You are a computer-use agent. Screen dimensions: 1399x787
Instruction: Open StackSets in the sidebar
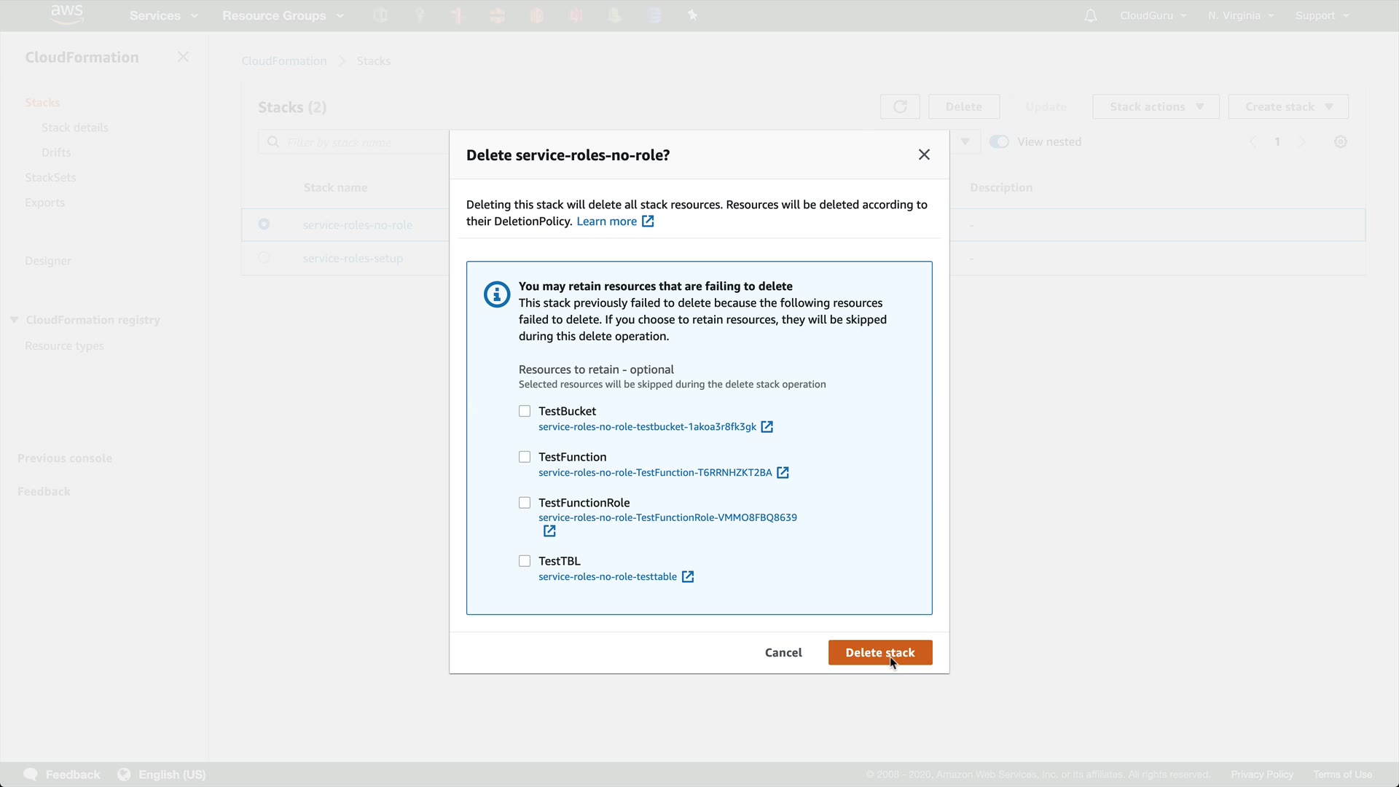50,178
